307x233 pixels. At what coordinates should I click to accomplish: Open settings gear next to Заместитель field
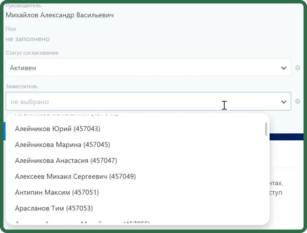[297, 101]
